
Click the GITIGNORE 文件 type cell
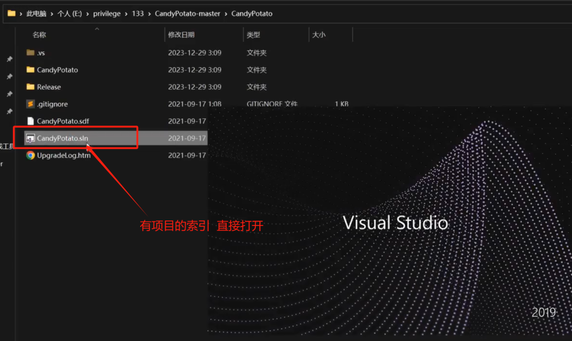272,104
